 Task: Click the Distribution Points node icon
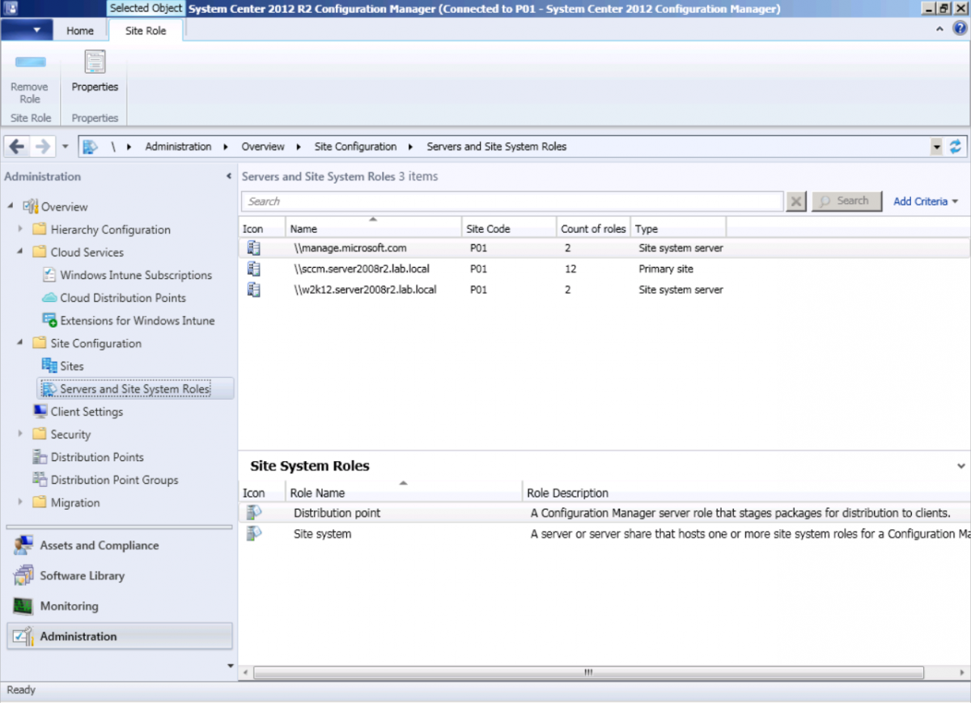pos(40,457)
